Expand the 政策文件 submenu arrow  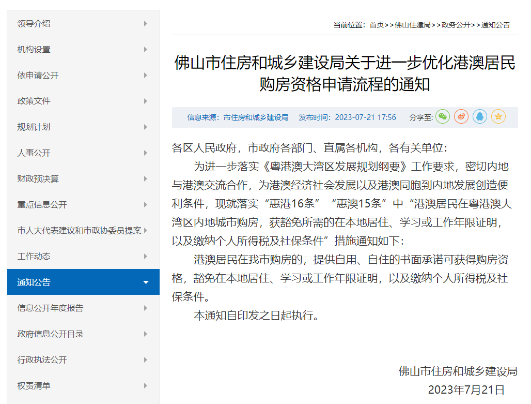point(146,101)
